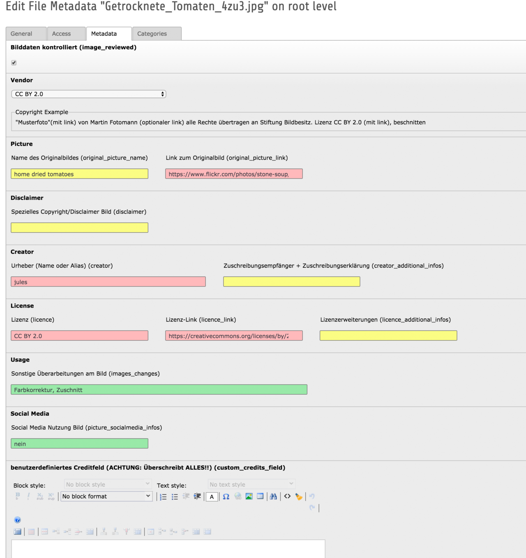Click the empty disclaimer input field
526x558 pixels.
click(x=79, y=228)
